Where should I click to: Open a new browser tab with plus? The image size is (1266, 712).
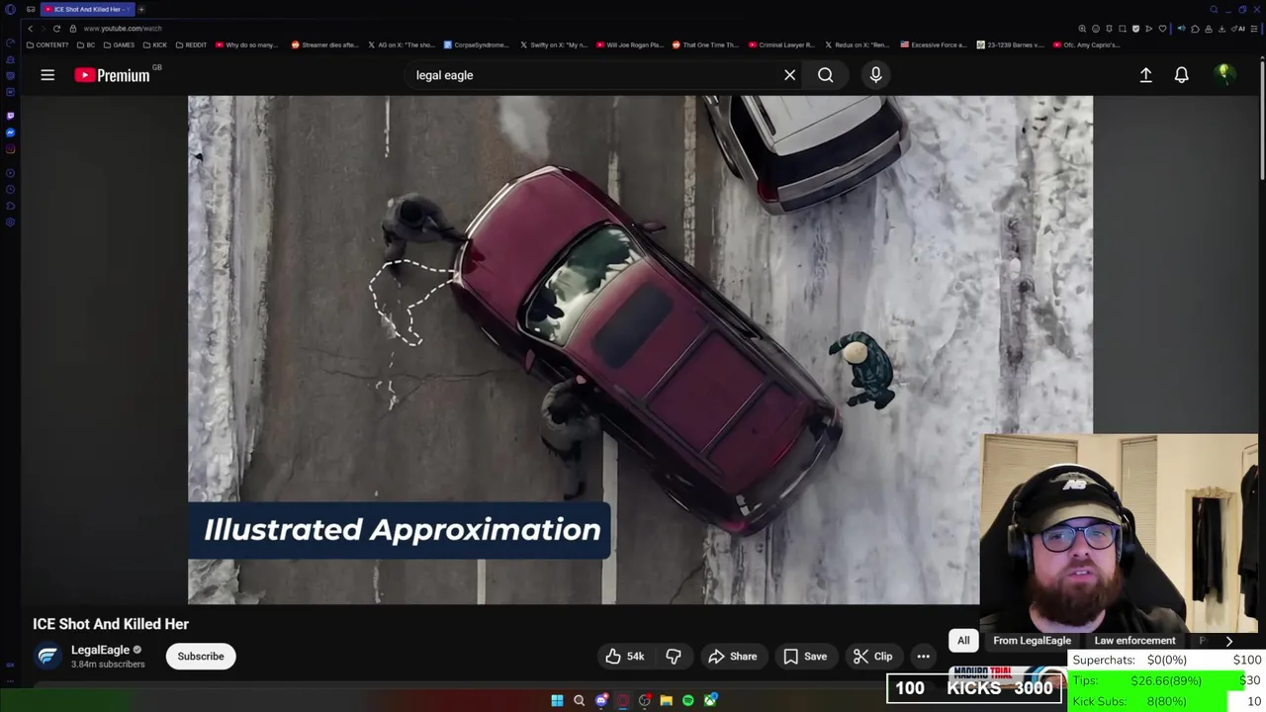(141, 9)
